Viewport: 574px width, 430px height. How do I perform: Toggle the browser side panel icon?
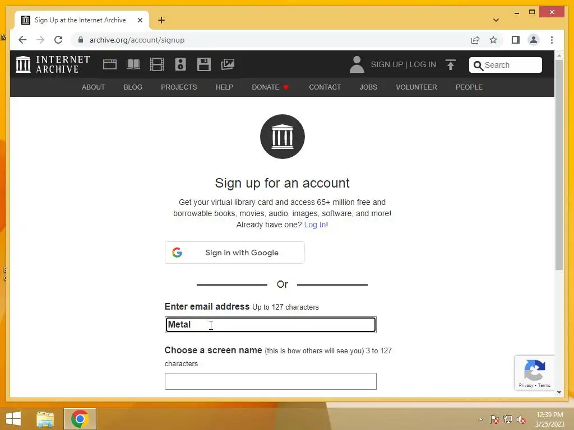click(x=516, y=40)
